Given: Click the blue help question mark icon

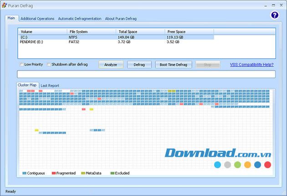Looking at the screenshot, I should click(274, 15).
